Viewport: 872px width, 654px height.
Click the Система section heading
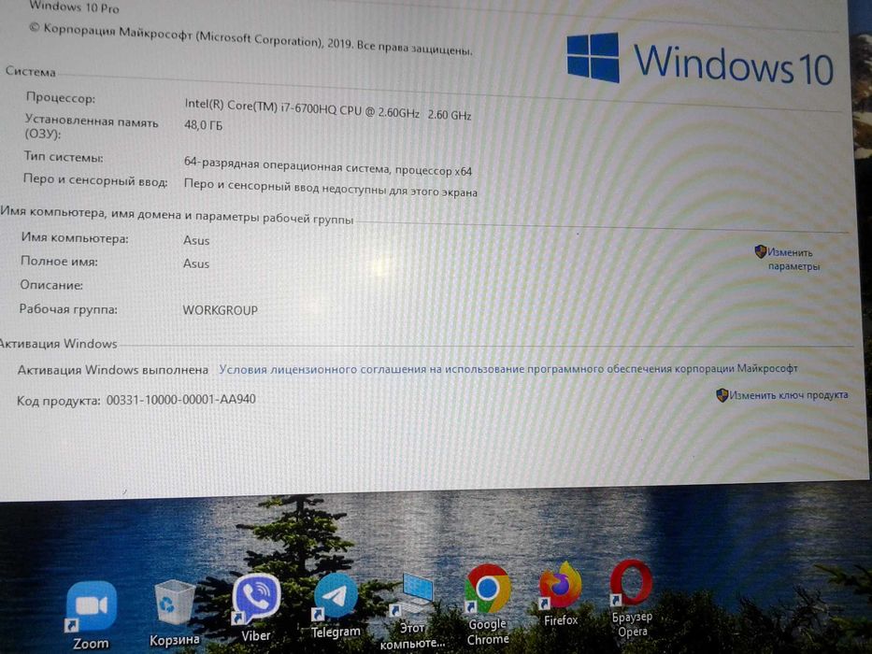31,72
